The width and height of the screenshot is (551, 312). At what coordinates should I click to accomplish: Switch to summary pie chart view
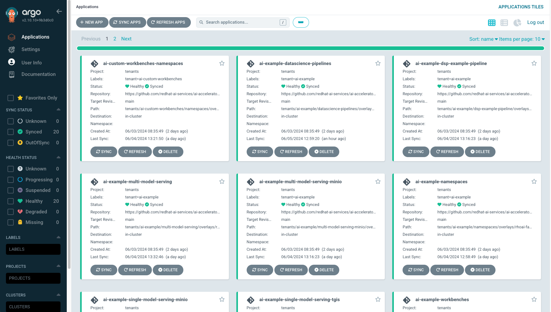(517, 22)
